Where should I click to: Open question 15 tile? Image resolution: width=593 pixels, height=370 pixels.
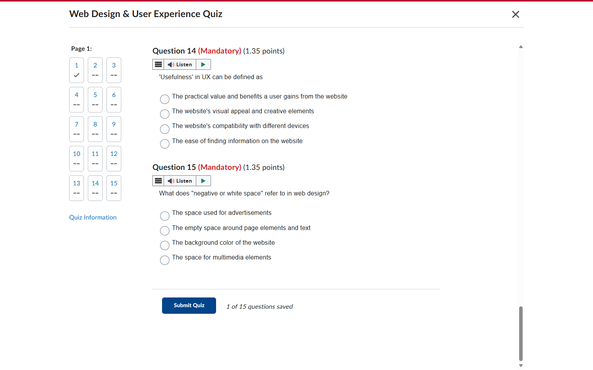pos(114,188)
